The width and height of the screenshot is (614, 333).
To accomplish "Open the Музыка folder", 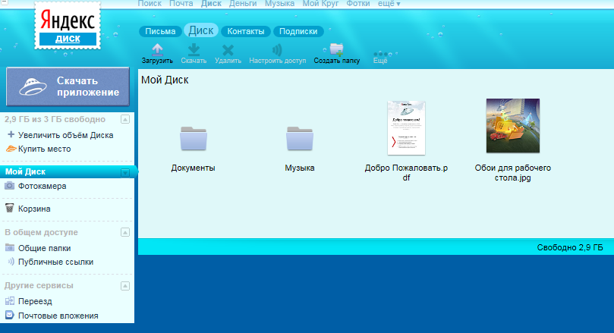I will click(x=300, y=138).
